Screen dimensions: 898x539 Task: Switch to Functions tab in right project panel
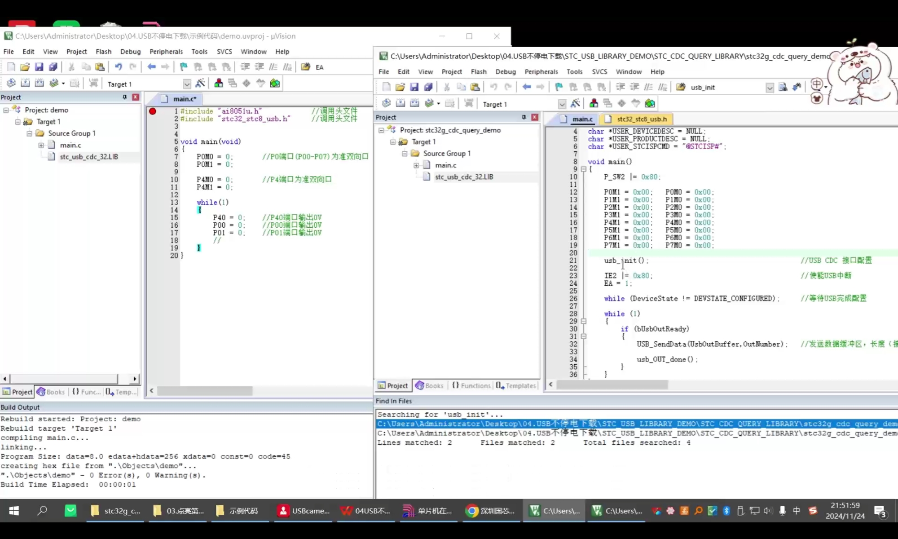471,385
